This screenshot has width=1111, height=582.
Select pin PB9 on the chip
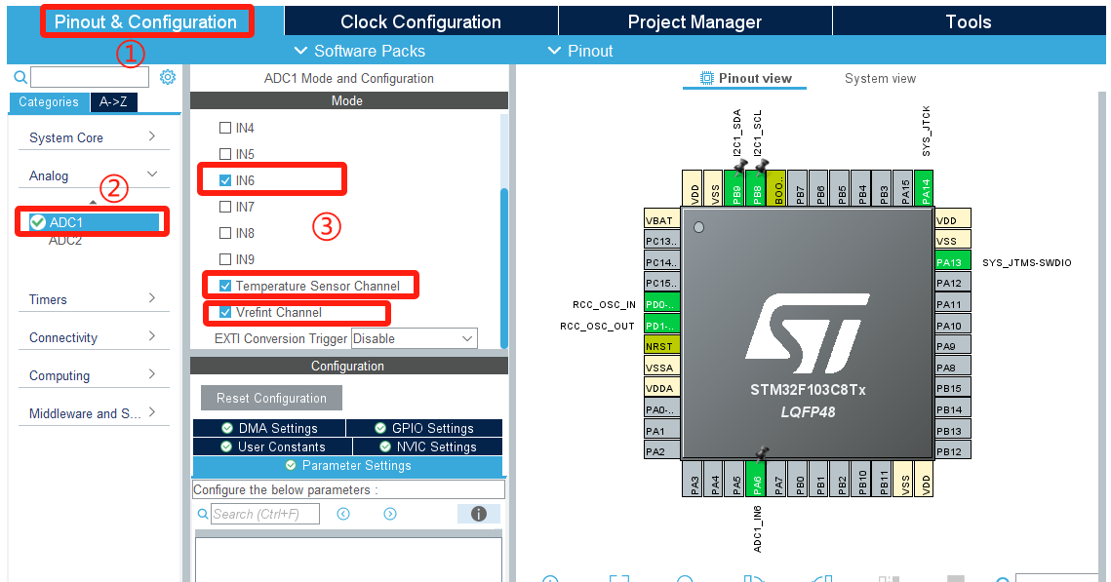point(734,188)
